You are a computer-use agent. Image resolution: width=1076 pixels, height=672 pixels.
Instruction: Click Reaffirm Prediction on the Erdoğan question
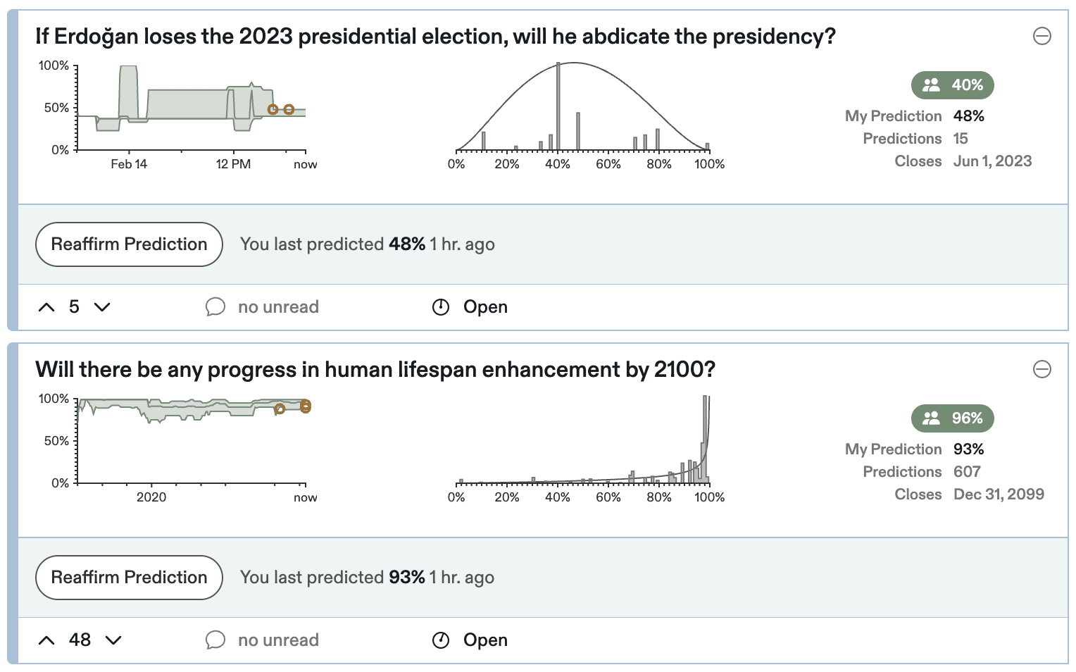(x=128, y=244)
